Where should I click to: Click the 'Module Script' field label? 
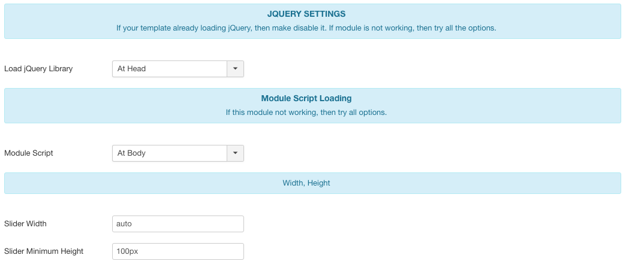(x=29, y=153)
